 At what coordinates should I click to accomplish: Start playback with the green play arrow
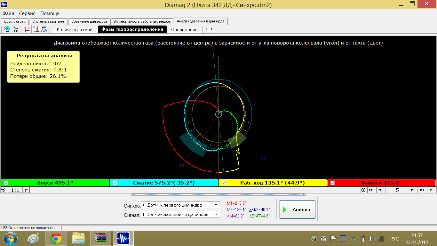tap(432, 190)
